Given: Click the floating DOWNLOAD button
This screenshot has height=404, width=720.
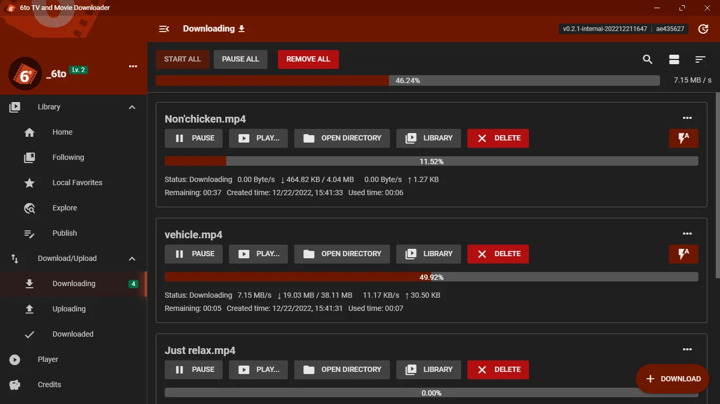Looking at the screenshot, I should coord(673,379).
